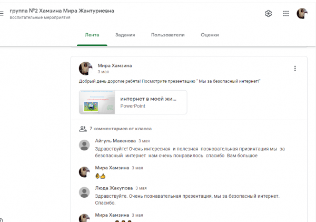Click Мира Хамзина's post author avatar
This screenshot has width=316, height=222.
click(x=85, y=68)
